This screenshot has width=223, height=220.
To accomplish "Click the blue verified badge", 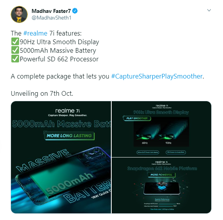I will click(75, 11).
